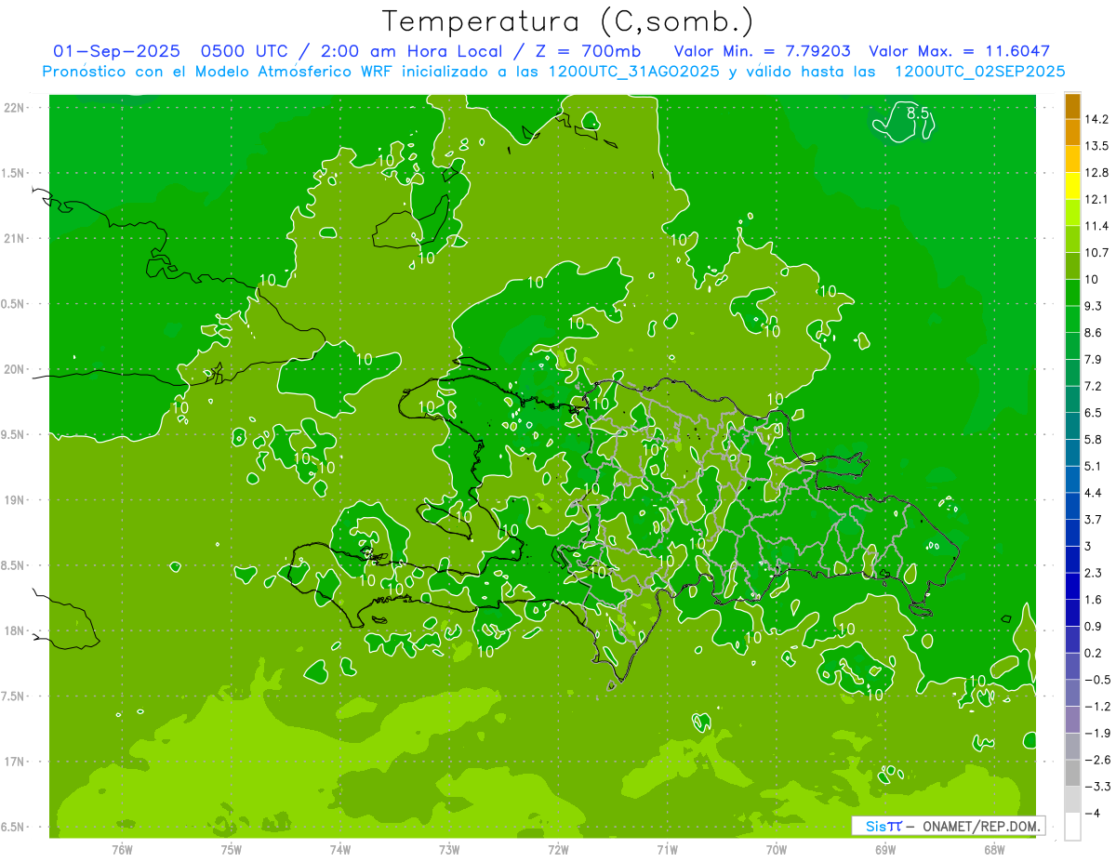Click the '73W' longitude axis label
Image resolution: width=1116 pixels, height=862 pixels.
tap(449, 850)
